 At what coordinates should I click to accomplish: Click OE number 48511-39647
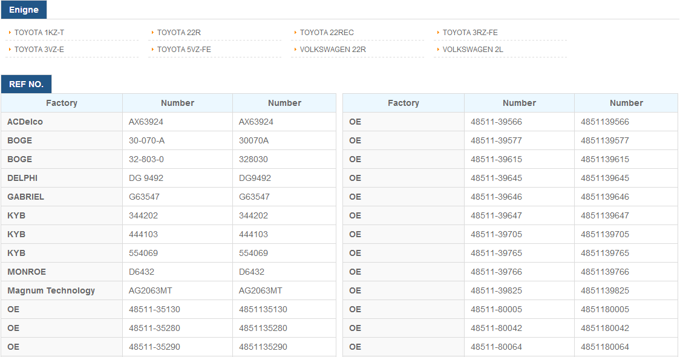(519, 215)
